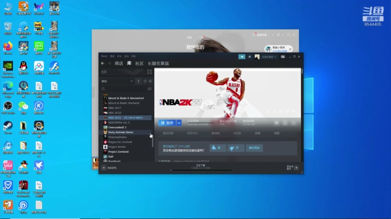Click the thumbs-up recommend button

coord(218,148)
